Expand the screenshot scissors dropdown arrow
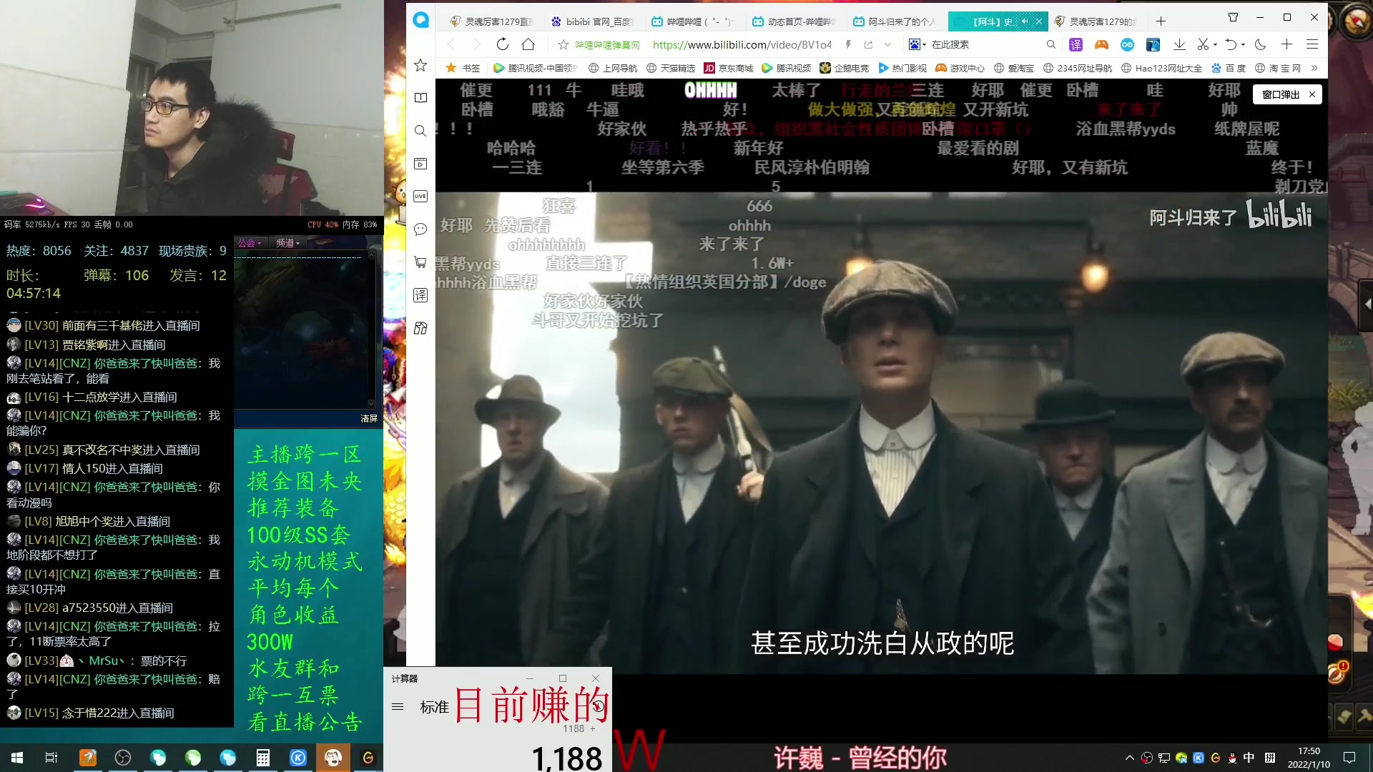The height and width of the screenshot is (772, 1373). coord(1215,44)
